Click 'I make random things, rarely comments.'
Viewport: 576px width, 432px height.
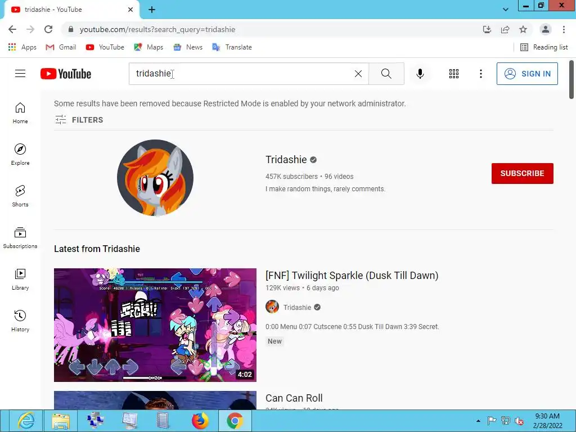(325, 189)
